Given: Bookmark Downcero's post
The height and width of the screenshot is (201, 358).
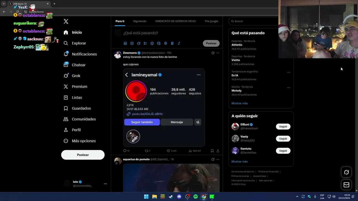Looking at the screenshot, I should [212, 151].
